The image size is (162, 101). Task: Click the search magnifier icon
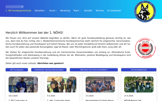click(x=22, y=6)
